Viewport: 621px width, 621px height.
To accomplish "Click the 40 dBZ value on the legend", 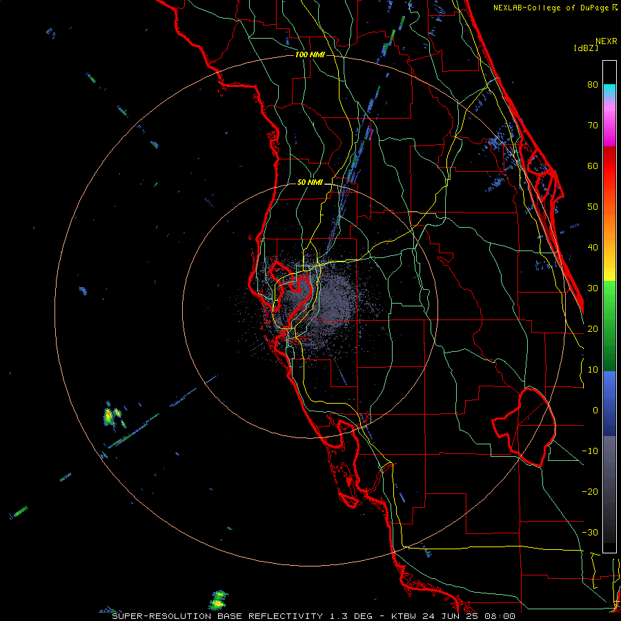I will coord(593,248).
